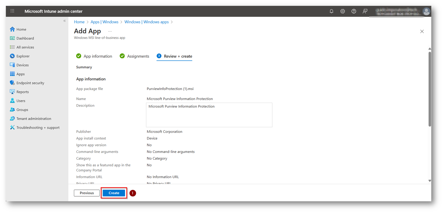
Task: Click the Endpoint security shield icon
Action: pyautogui.click(x=12, y=83)
